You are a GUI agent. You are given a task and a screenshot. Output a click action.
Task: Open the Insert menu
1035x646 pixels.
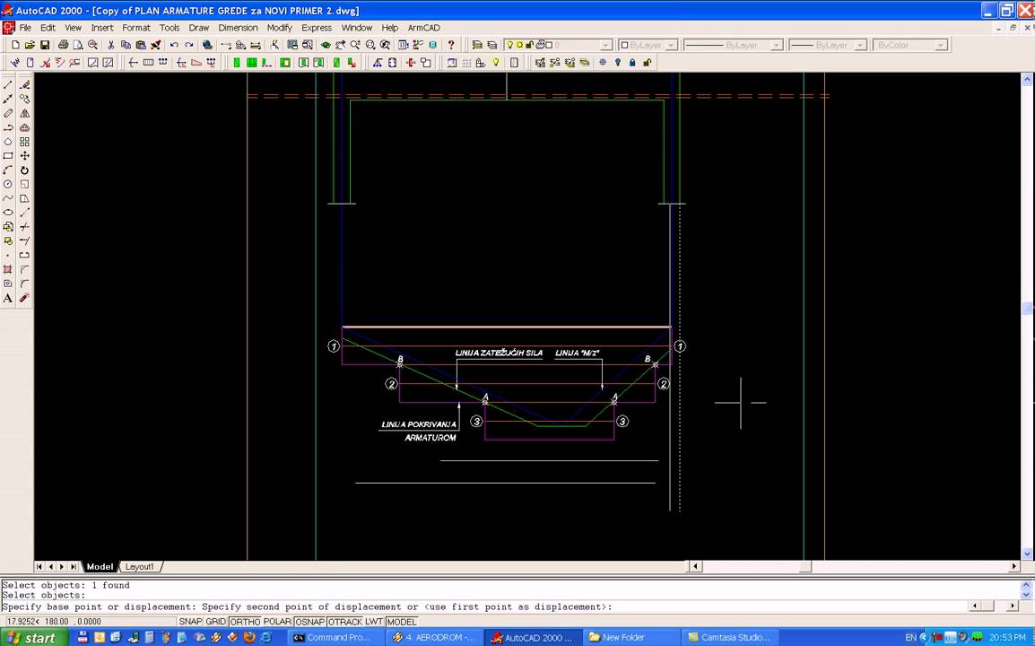pyautogui.click(x=101, y=28)
